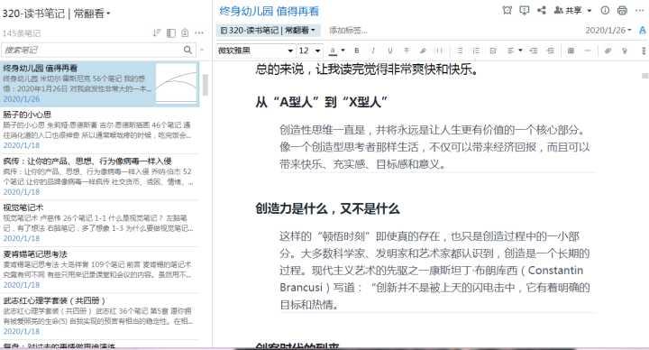This screenshot has width=649, height=350.
Task: Toggle strikethrough formatting
Action: point(407,51)
